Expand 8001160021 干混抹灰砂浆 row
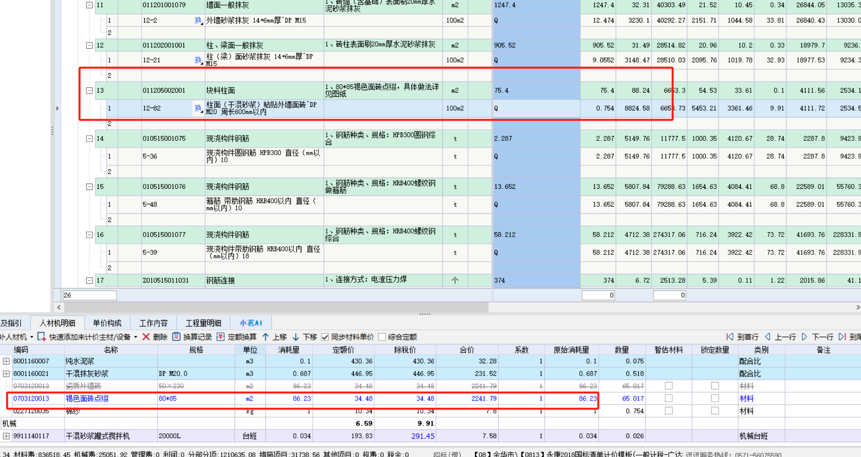The height and width of the screenshot is (457, 861). (6, 374)
